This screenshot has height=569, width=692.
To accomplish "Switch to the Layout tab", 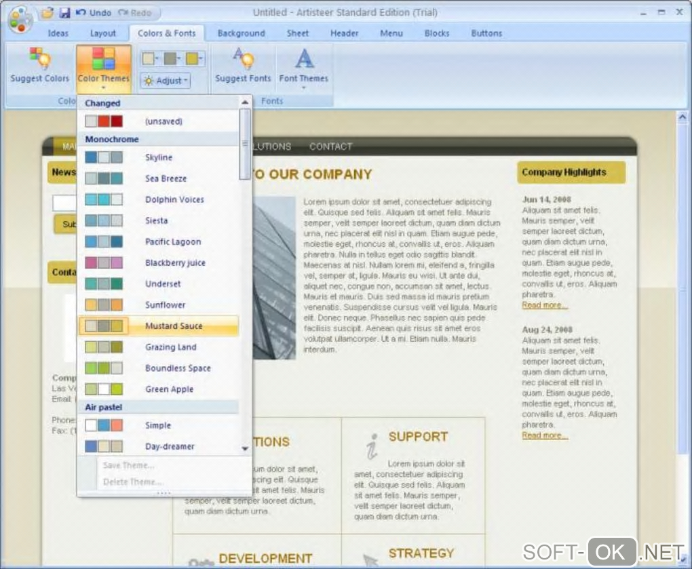I will [103, 33].
